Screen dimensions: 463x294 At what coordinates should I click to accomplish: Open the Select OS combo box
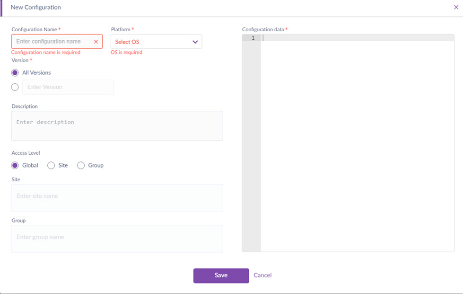[151, 42]
